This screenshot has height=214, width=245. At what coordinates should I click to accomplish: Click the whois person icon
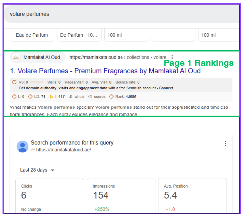click(x=71, y=97)
